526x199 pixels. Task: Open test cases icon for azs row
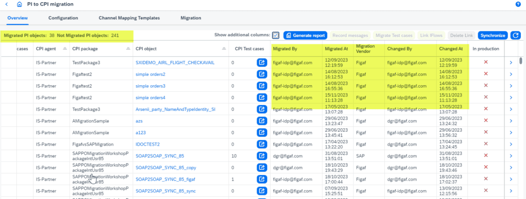[x=261, y=121]
